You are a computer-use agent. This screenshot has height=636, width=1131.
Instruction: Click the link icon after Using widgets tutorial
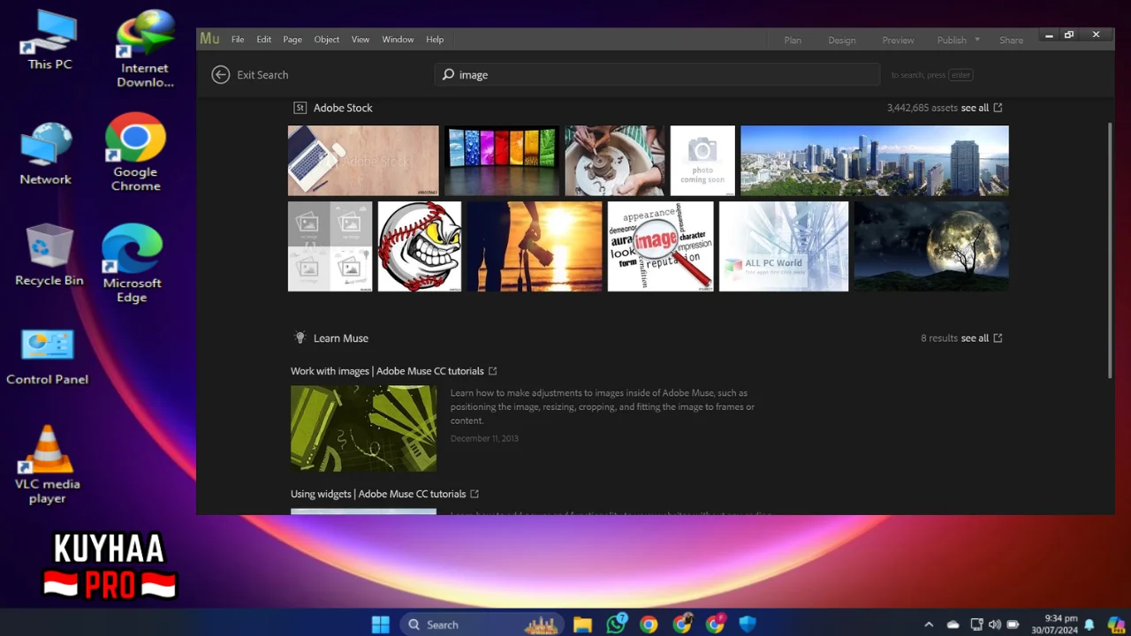coord(474,494)
